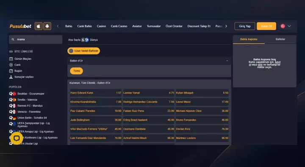Select Khvicha Kvaratskhelia odds 7.00
This screenshot has height=167, width=305.
[96, 102]
